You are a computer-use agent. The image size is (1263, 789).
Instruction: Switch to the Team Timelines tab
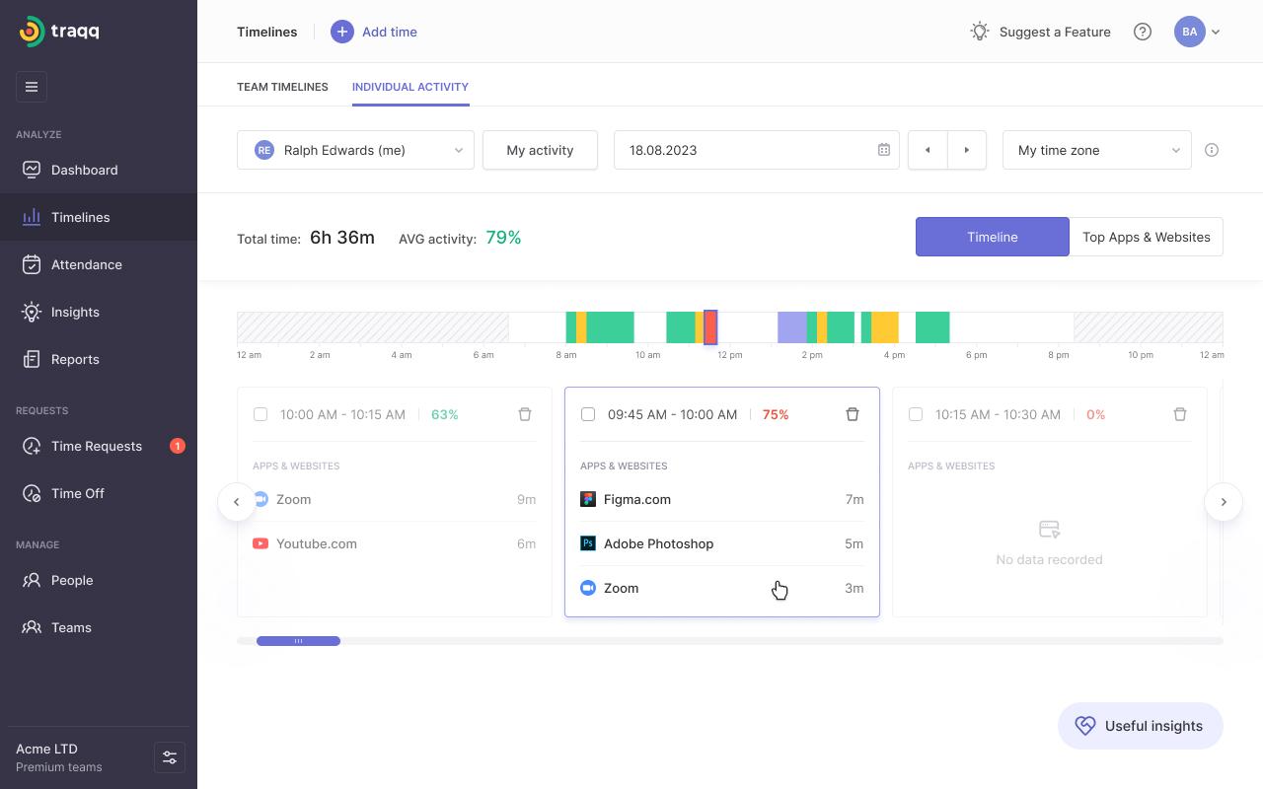tap(282, 87)
